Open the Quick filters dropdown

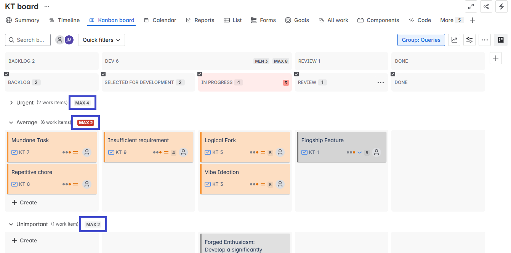pos(101,40)
